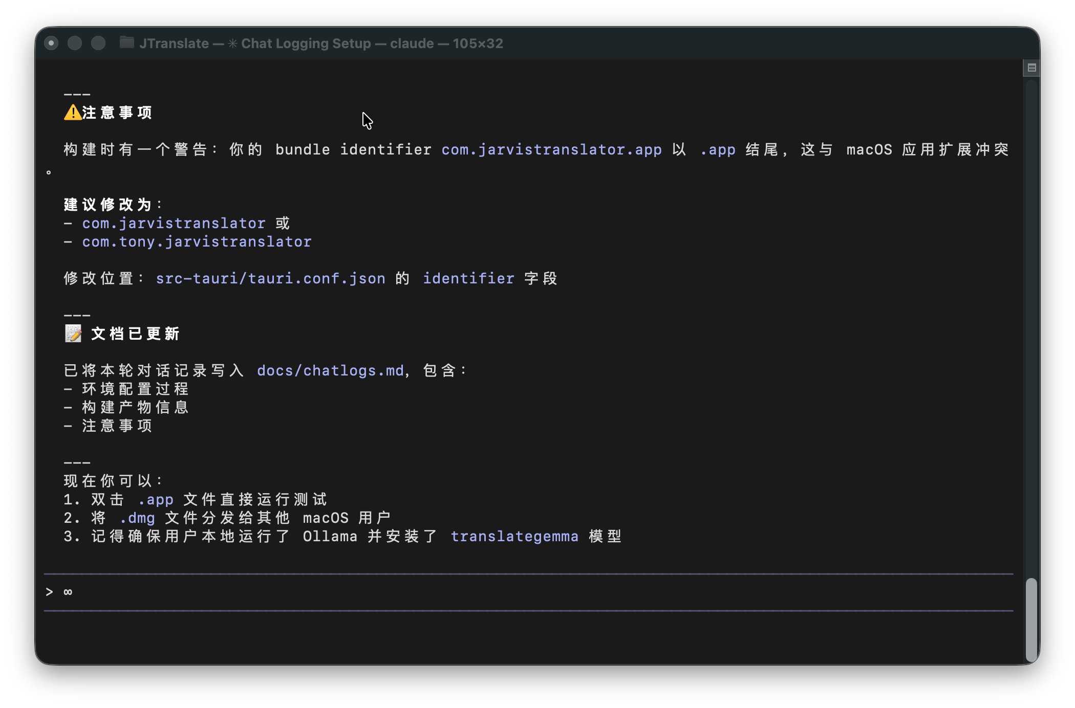Click the gray zoom window button

98,43
